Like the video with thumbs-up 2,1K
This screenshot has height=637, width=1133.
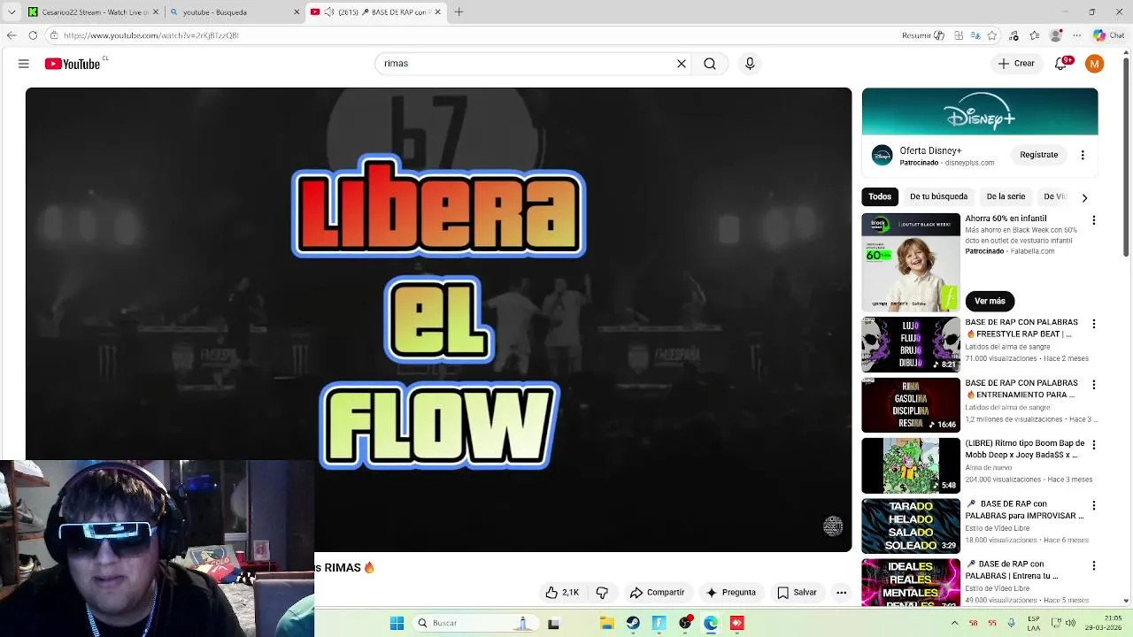(x=562, y=593)
